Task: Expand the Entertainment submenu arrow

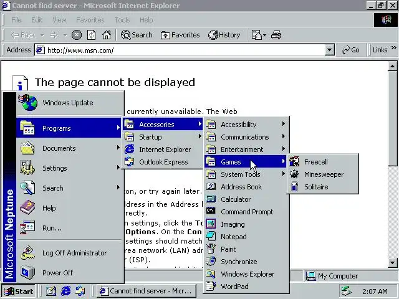Action: [x=284, y=149]
